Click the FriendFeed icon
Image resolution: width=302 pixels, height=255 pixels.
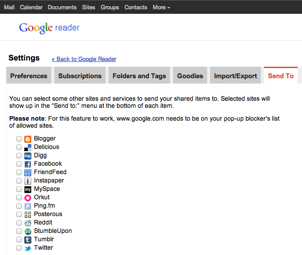(28, 172)
